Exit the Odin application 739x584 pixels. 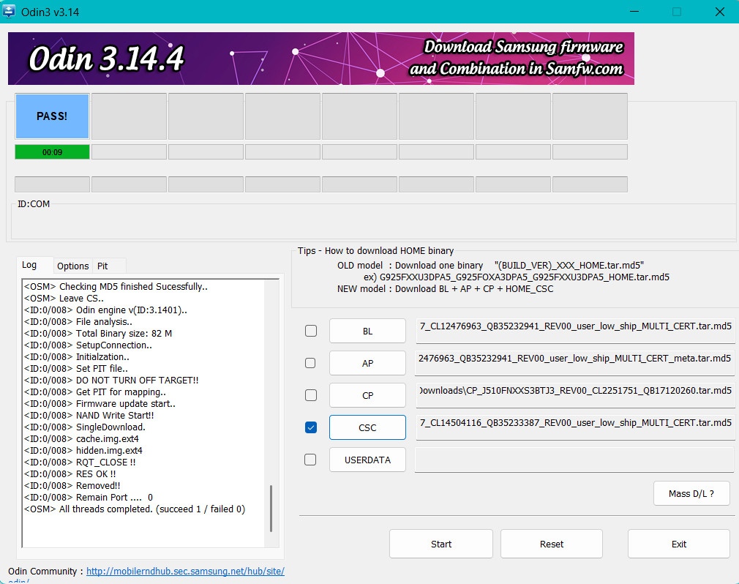click(x=679, y=544)
